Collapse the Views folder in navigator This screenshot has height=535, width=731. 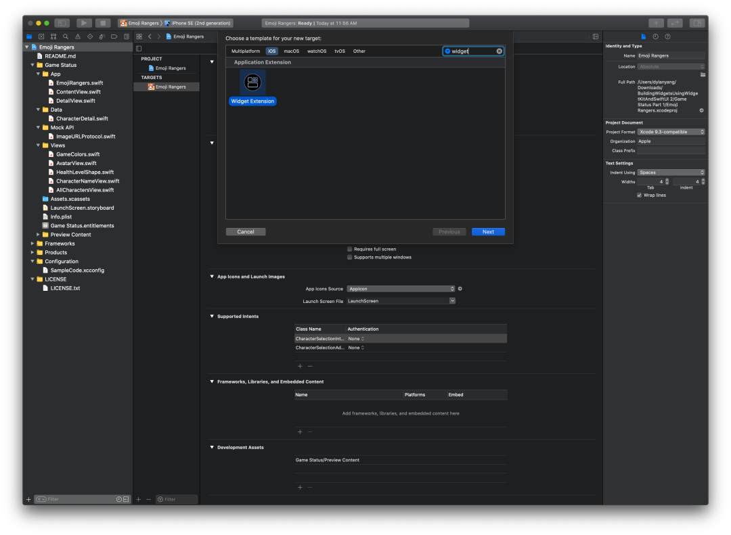(38, 145)
